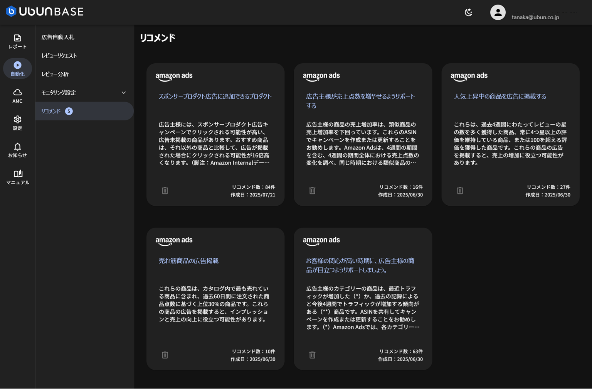The image size is (592, 389).
Task: Go to レビュー分析 menu item
Action: click(84, 74)
